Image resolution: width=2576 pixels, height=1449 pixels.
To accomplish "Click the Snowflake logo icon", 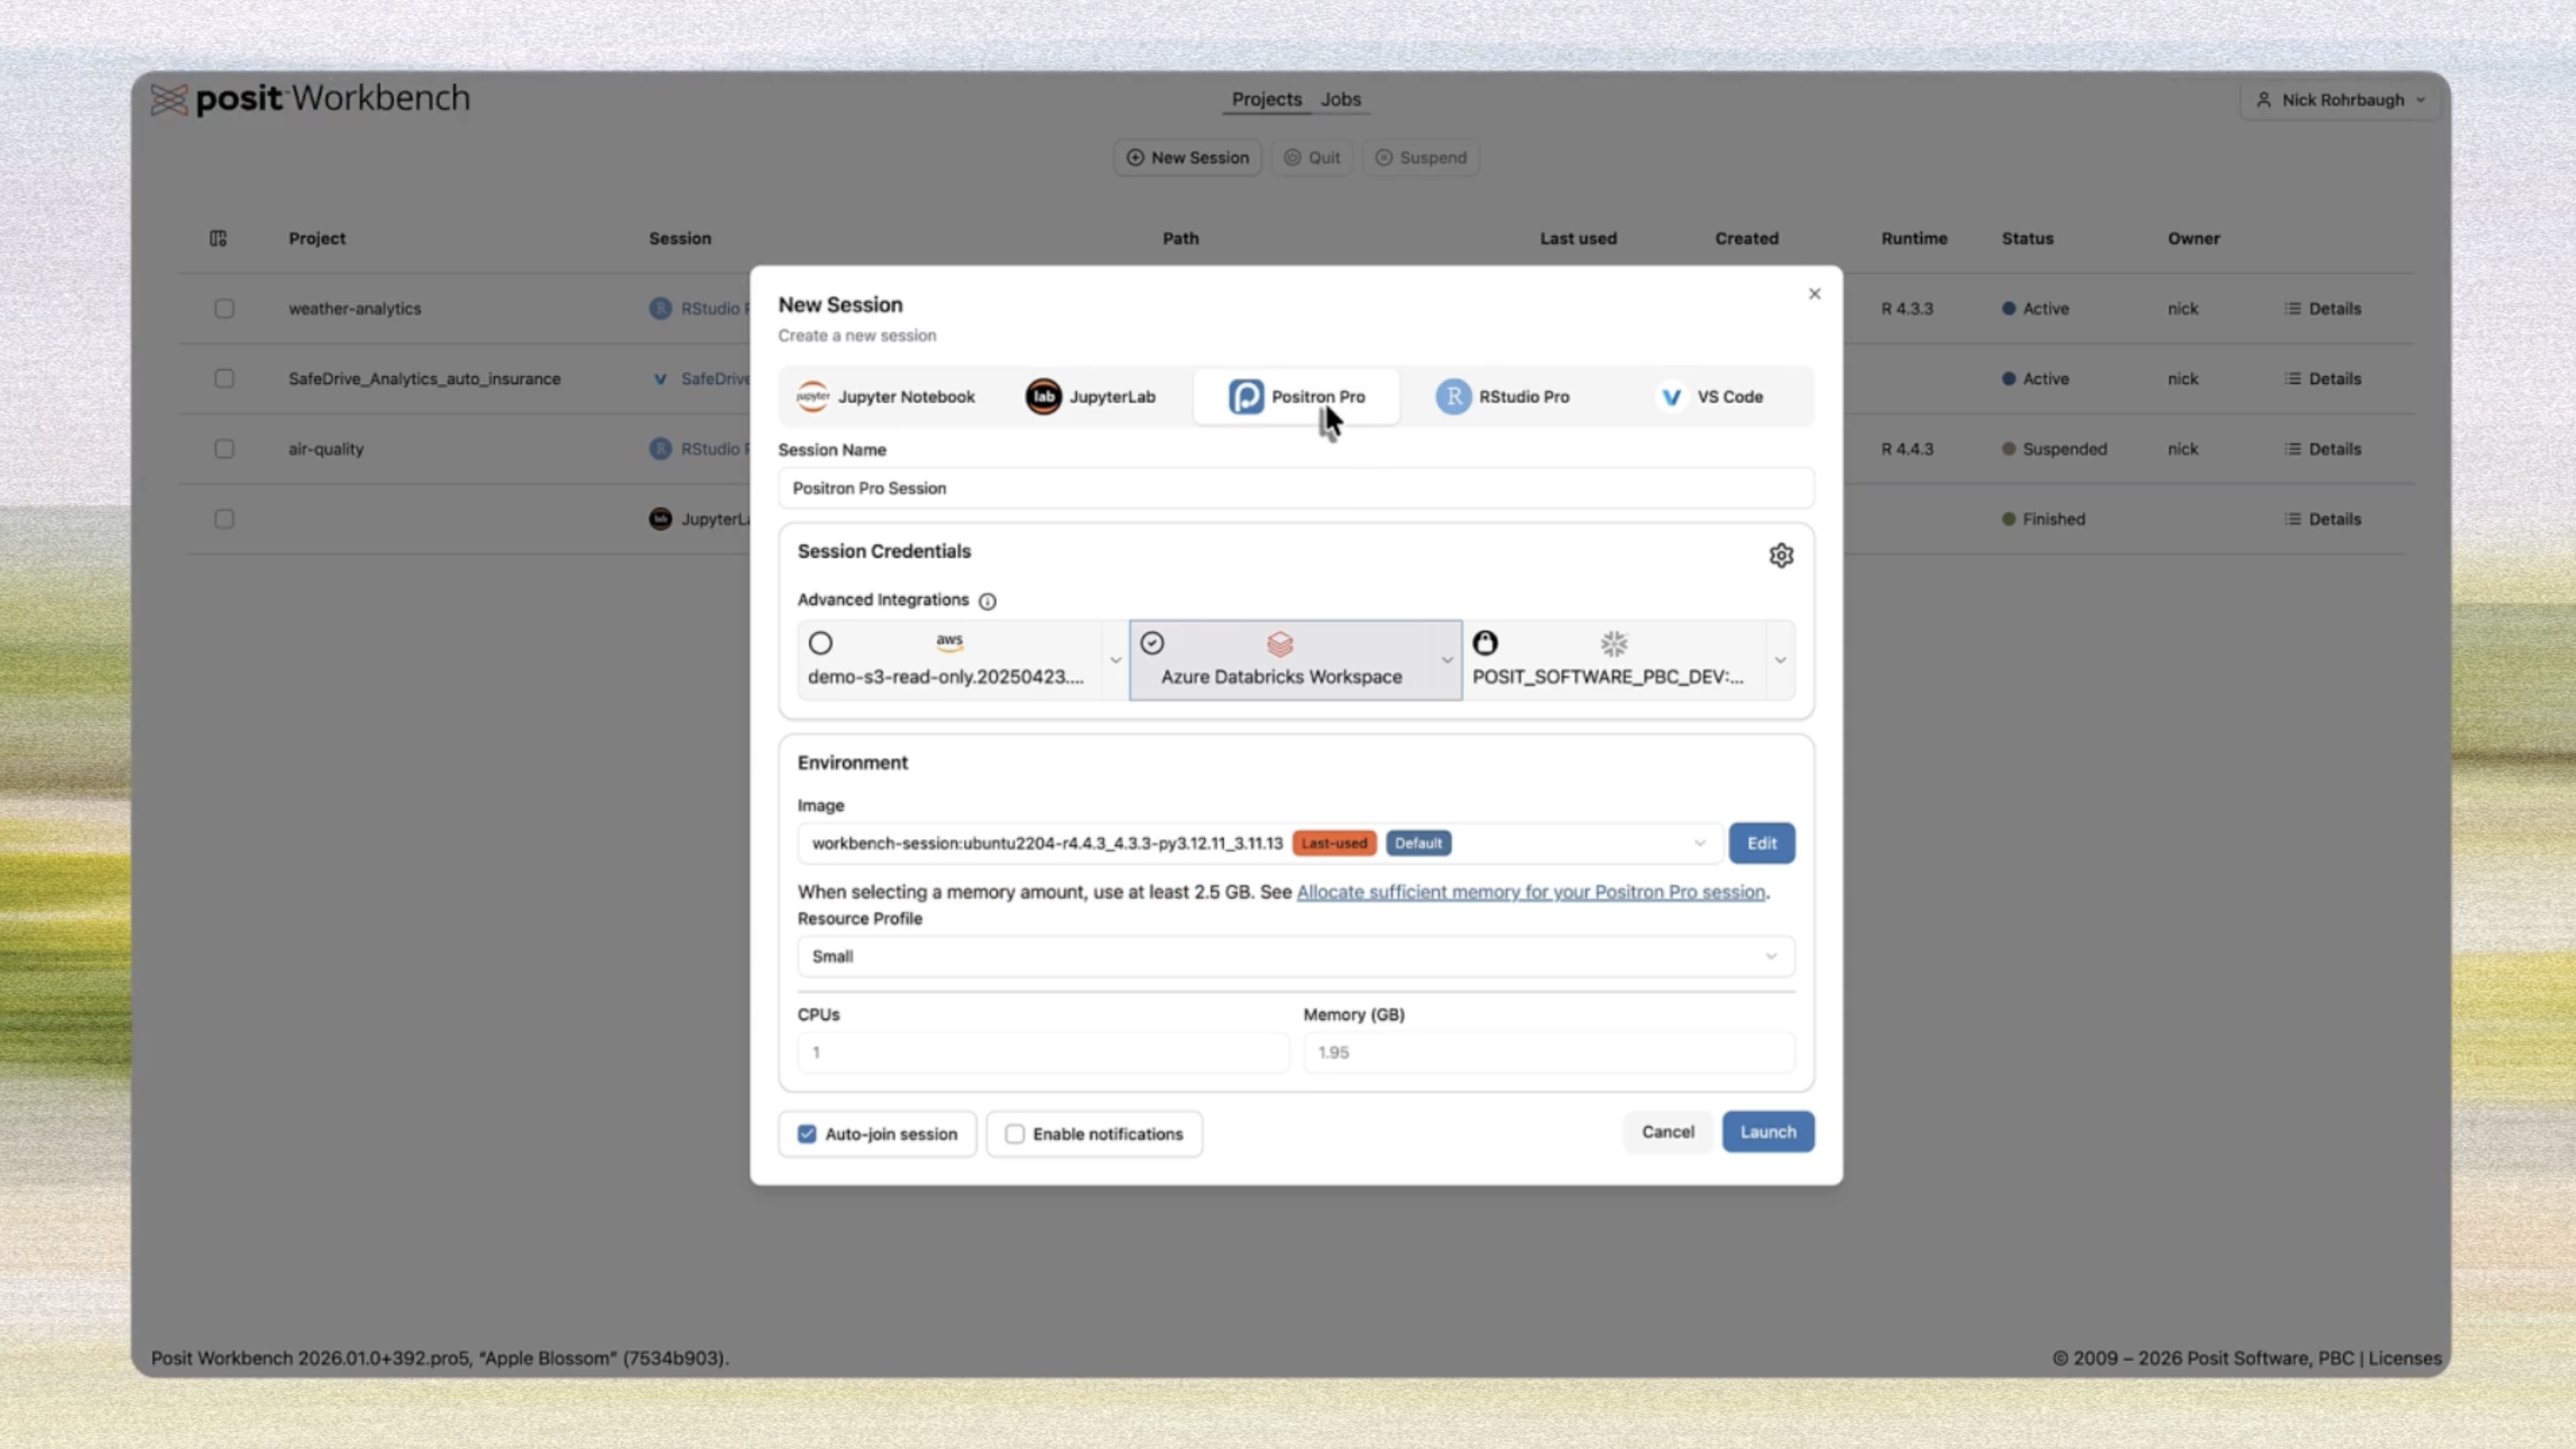I will point(1614,643).
